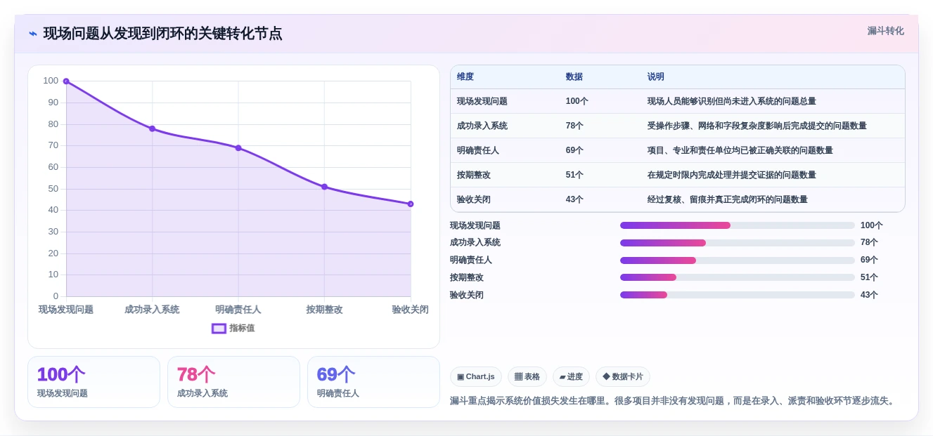Click the 按期整改 progress bar

(x=738, y=277)
